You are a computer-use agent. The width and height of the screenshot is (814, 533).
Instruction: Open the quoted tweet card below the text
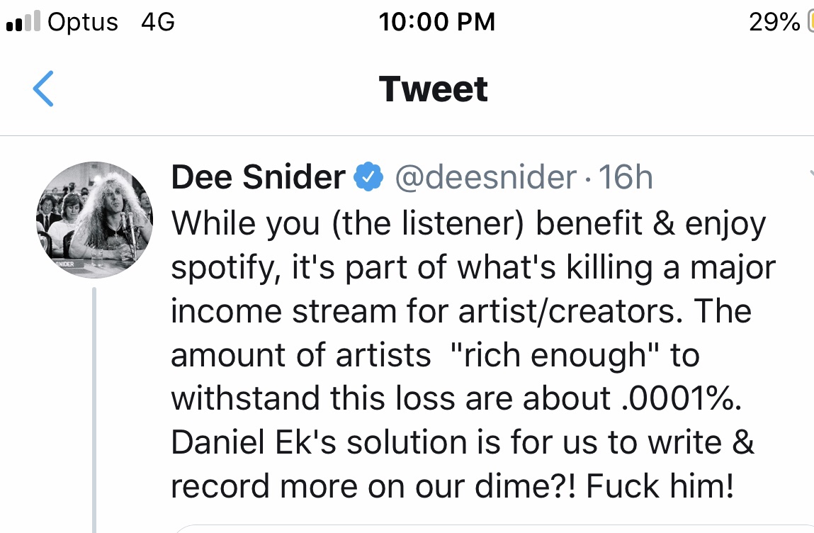pyautogui.click(x=489, y=528)
